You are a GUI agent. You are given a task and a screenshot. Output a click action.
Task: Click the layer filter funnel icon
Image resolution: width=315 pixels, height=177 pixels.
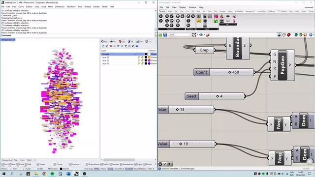[126, 46]
